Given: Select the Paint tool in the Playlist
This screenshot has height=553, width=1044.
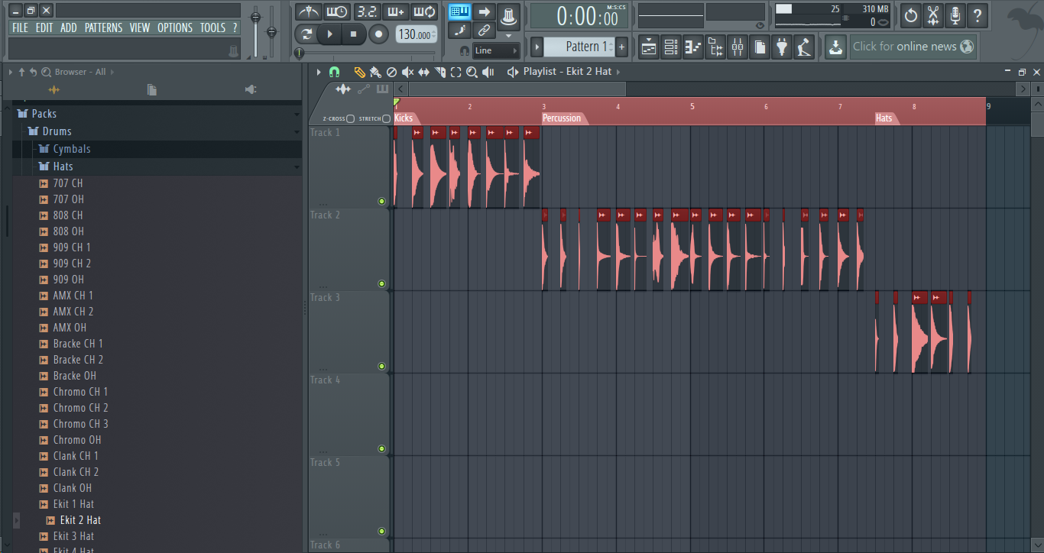Looking at the screenshot, I should point(375,72).
